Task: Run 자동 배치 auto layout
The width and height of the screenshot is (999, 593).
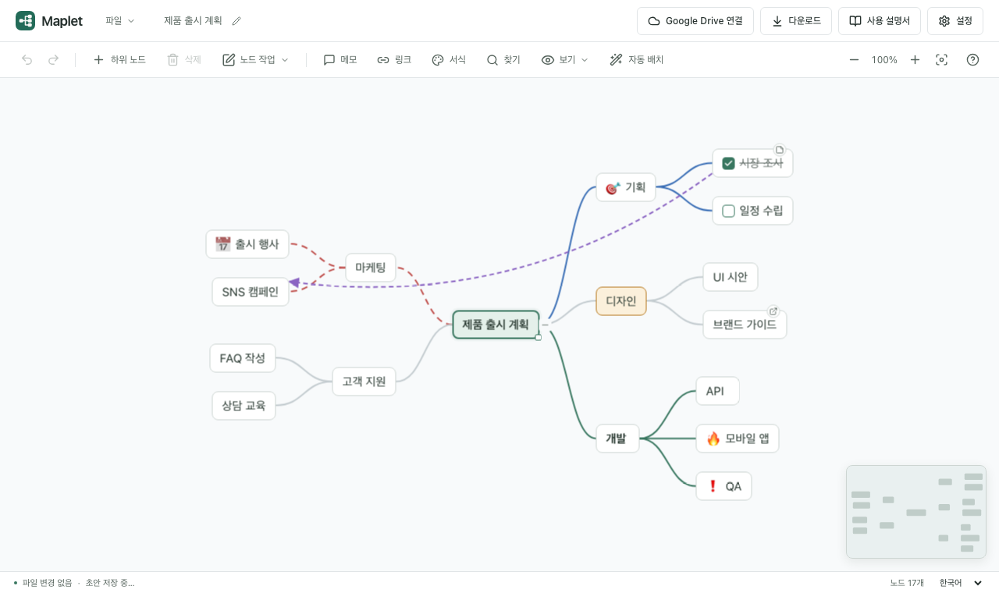Action: click(x=637, y=60)
